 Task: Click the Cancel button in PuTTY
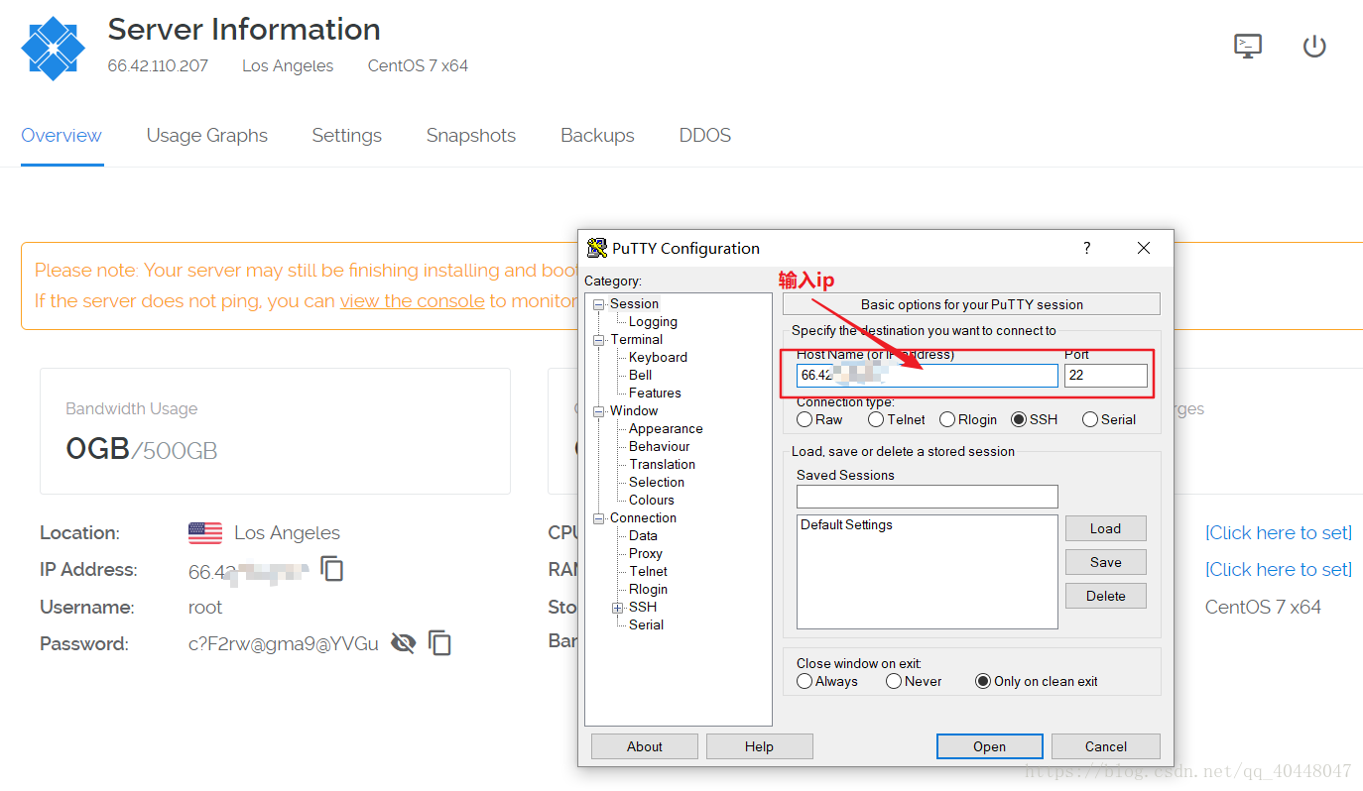pos(1106,746)
